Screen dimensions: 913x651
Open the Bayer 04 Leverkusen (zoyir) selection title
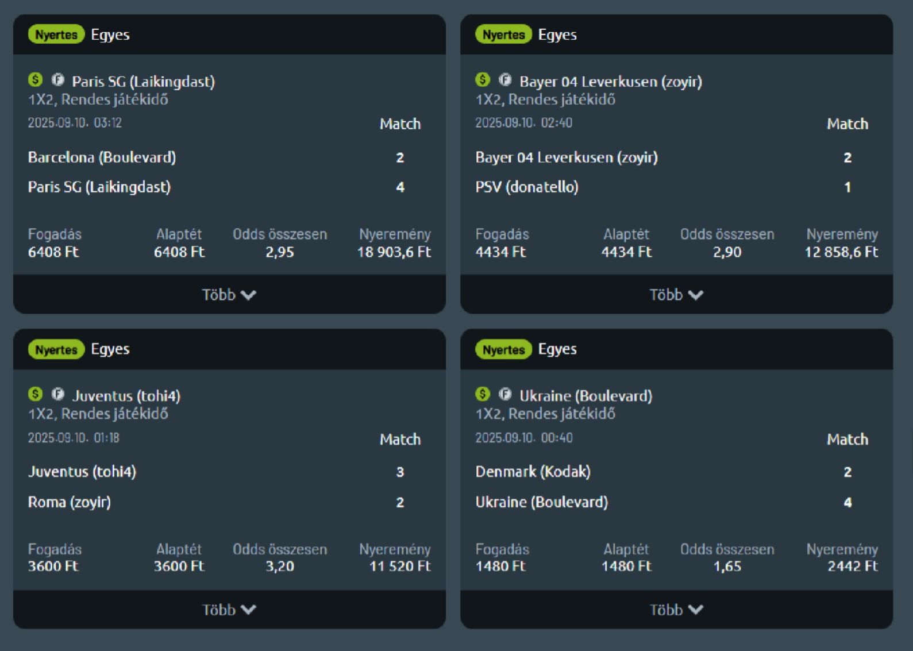(610, 82)
